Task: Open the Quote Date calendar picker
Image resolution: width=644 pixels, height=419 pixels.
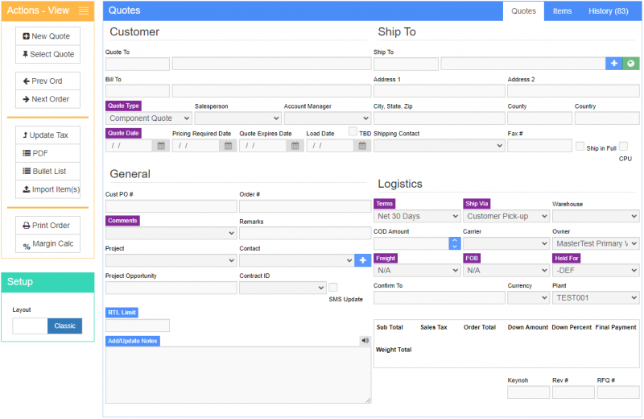Action: click(161, 146)
